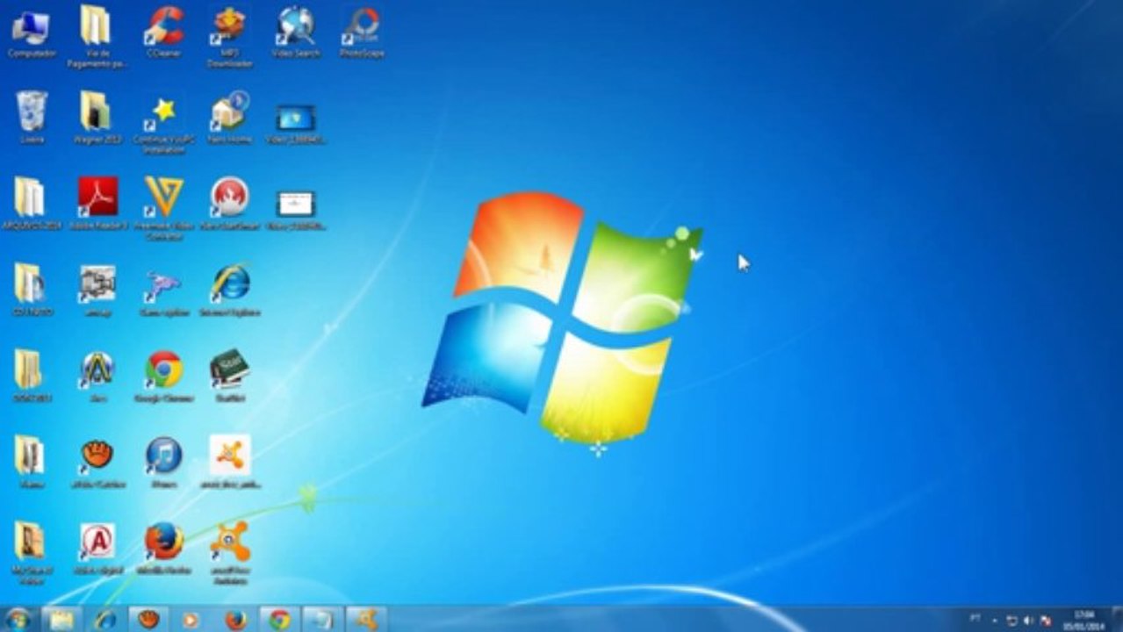Select the green book dictionary shortcut

(230, 376)
